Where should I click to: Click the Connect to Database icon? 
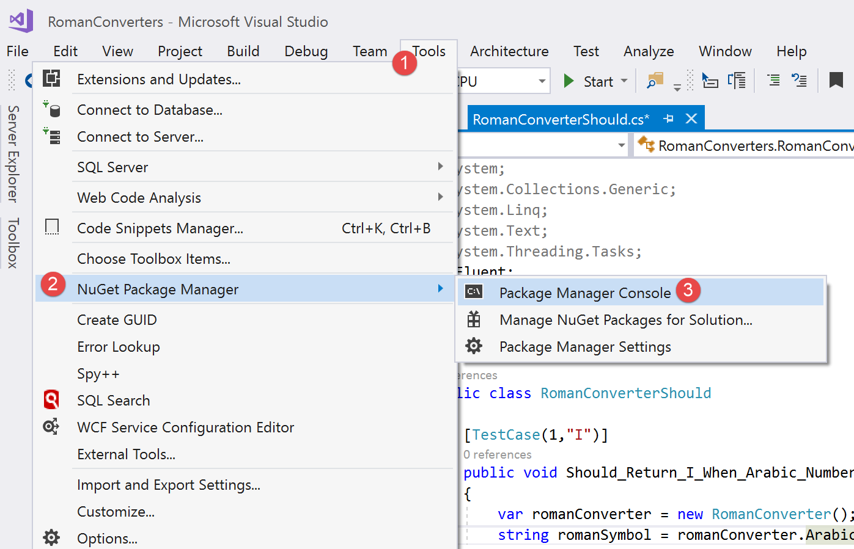(x=52, y=109)
